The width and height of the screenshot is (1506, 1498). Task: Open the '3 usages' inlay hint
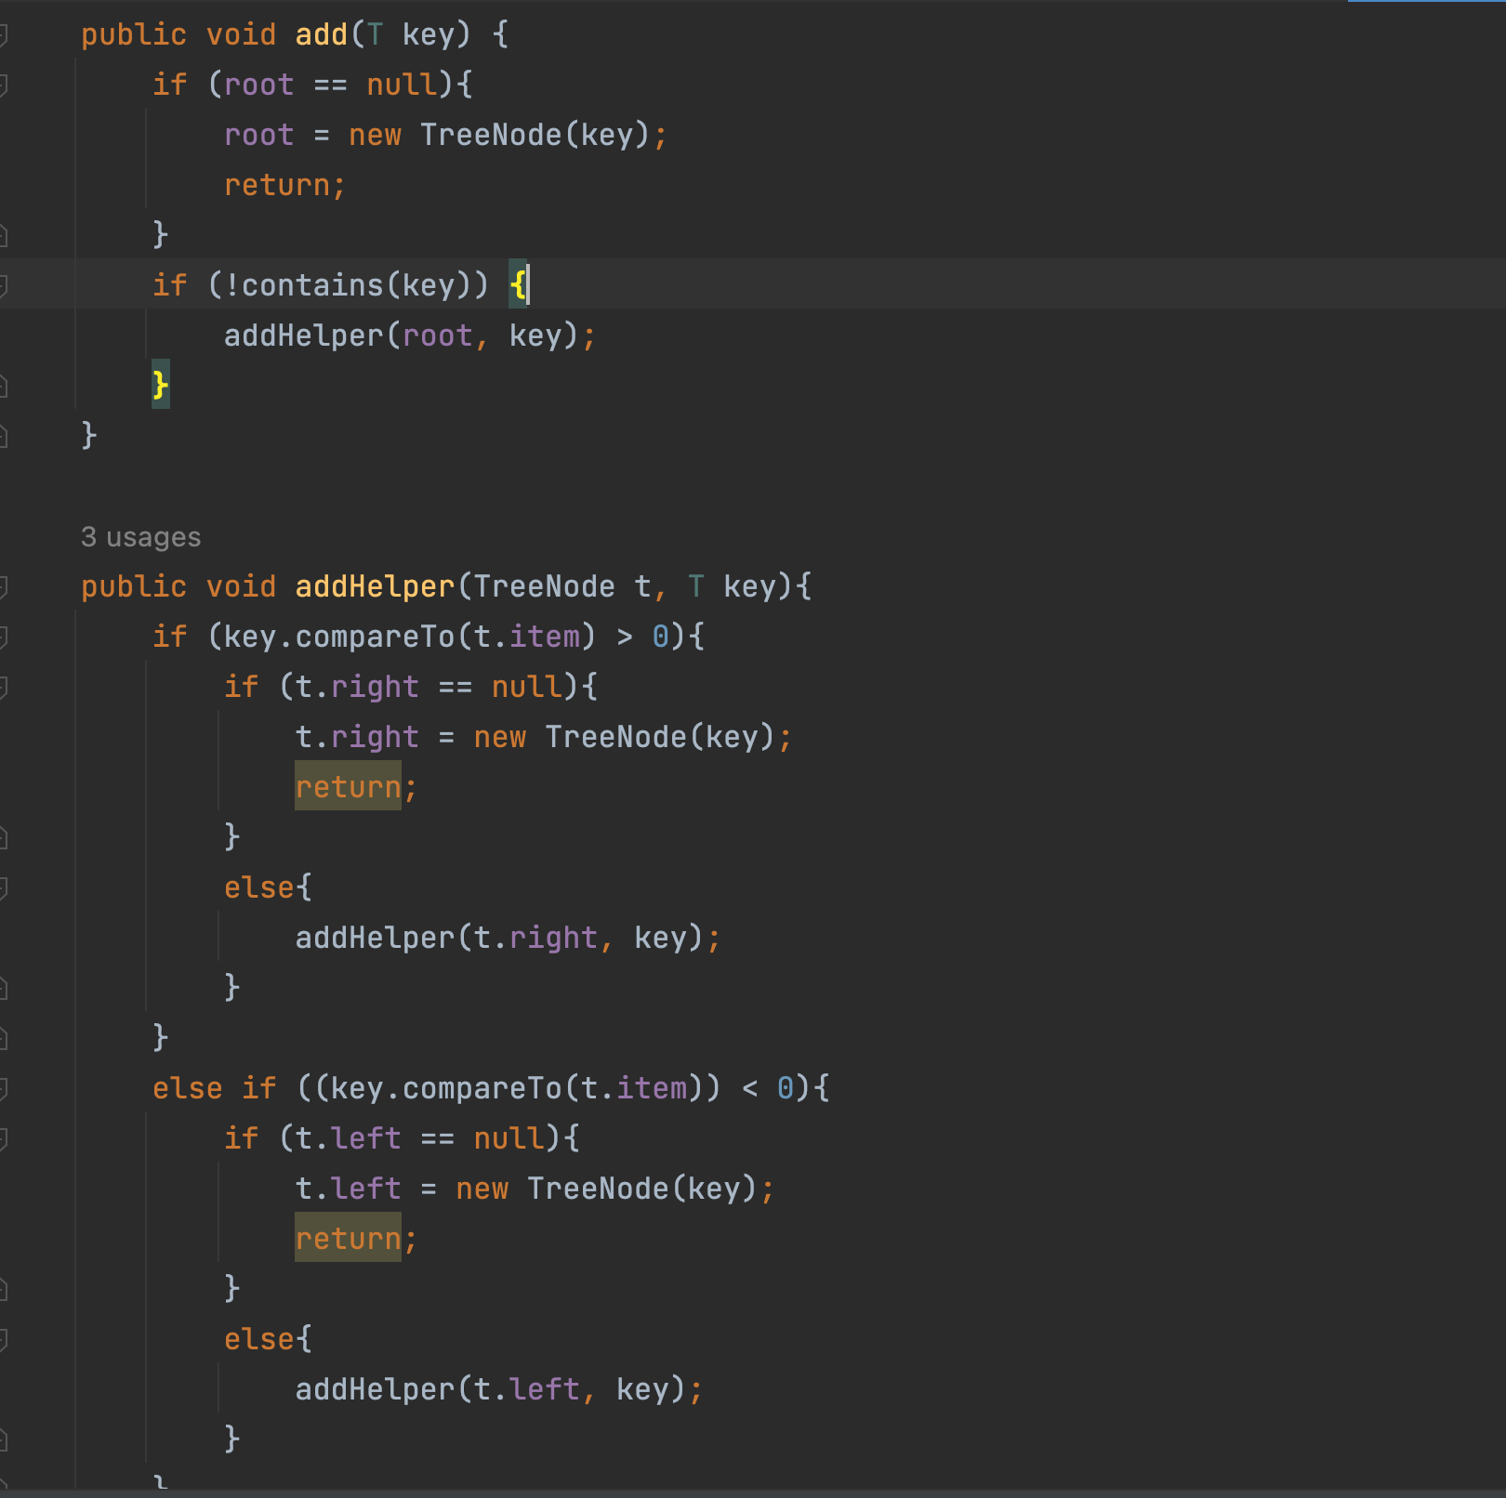(140, 537)
